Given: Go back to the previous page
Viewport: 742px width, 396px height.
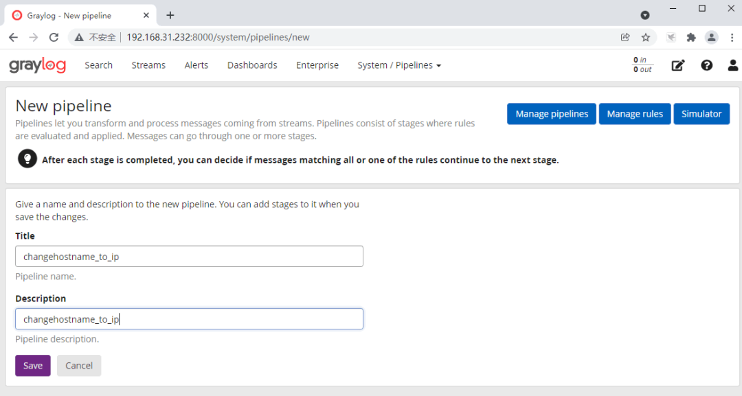Looking at the screenshot, I should 13,37.
